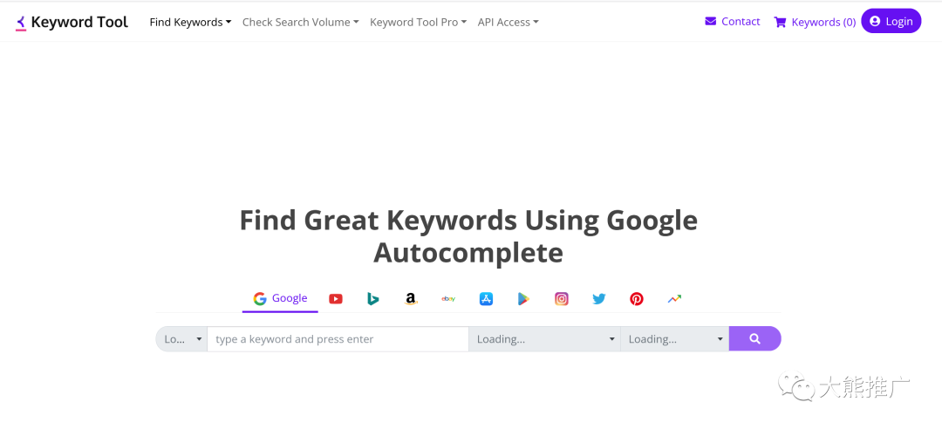Screen dimensions: 942x429
Task: Open first Loading dropdown after keyword field
Action: pos(544,339)
